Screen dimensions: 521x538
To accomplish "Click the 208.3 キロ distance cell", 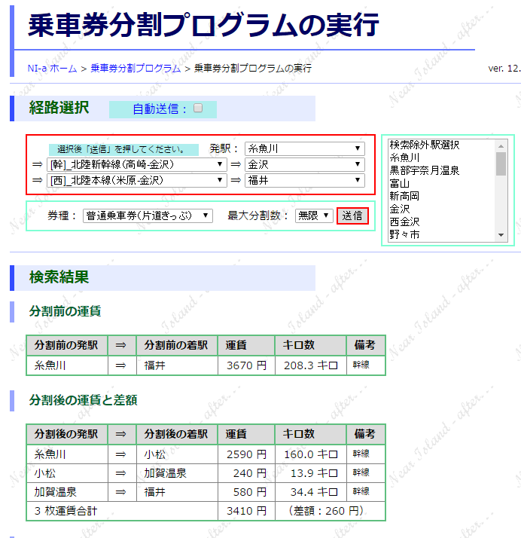I will 310,365.
